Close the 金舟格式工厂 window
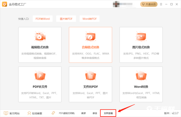Screen dimensions: 181x117 point(177,4)
